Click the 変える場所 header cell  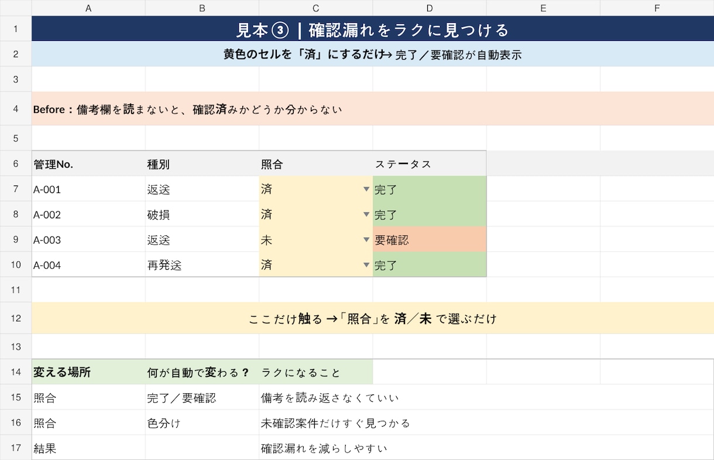(88, 372)
